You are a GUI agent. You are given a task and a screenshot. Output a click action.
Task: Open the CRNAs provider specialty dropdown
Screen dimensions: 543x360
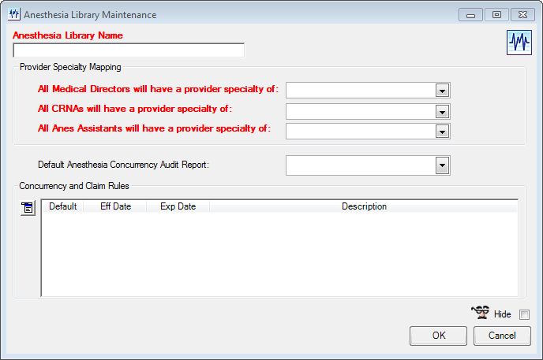(442, 112)
